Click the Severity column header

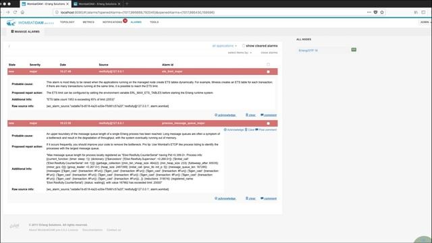[35, 65]
